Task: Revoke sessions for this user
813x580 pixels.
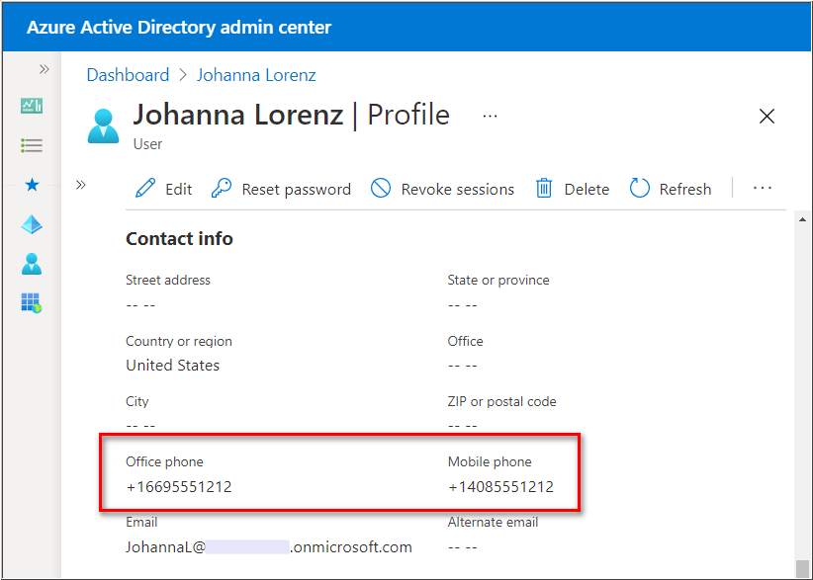Action: [x=443, y=189]
